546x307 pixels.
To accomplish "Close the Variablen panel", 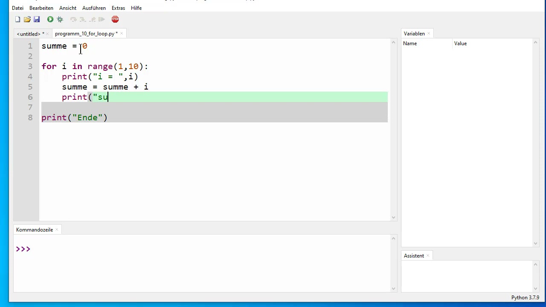I will click(429, 34).
